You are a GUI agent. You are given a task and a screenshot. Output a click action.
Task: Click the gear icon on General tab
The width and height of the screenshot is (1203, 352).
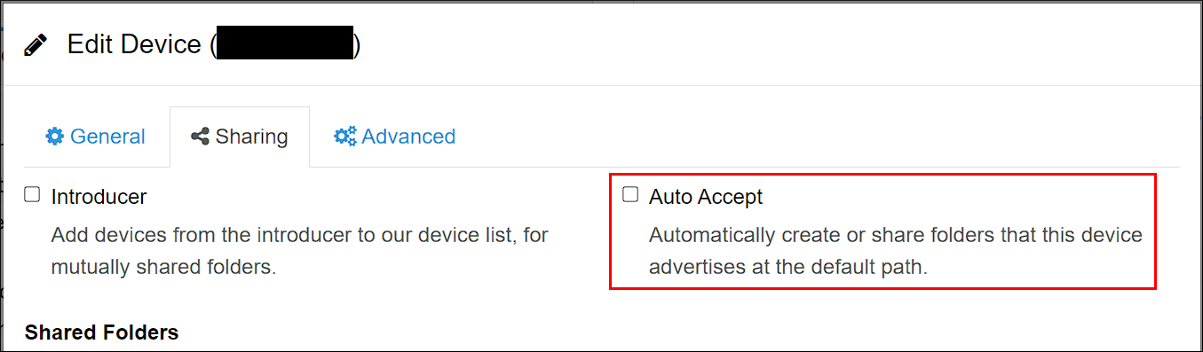coord(55,137)
